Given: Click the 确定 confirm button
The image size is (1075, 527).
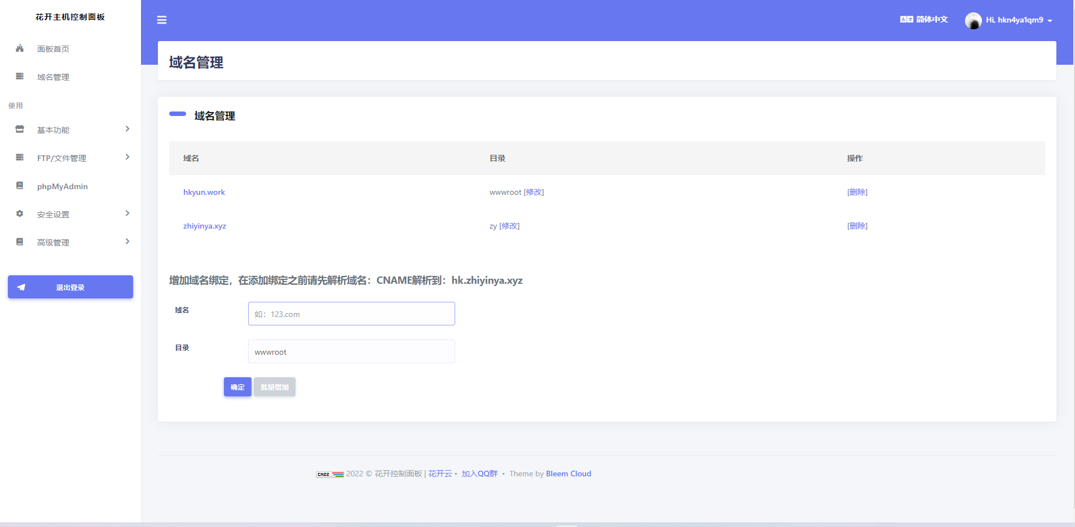Looking at the screenshot, I should click(x=237, y=387).
